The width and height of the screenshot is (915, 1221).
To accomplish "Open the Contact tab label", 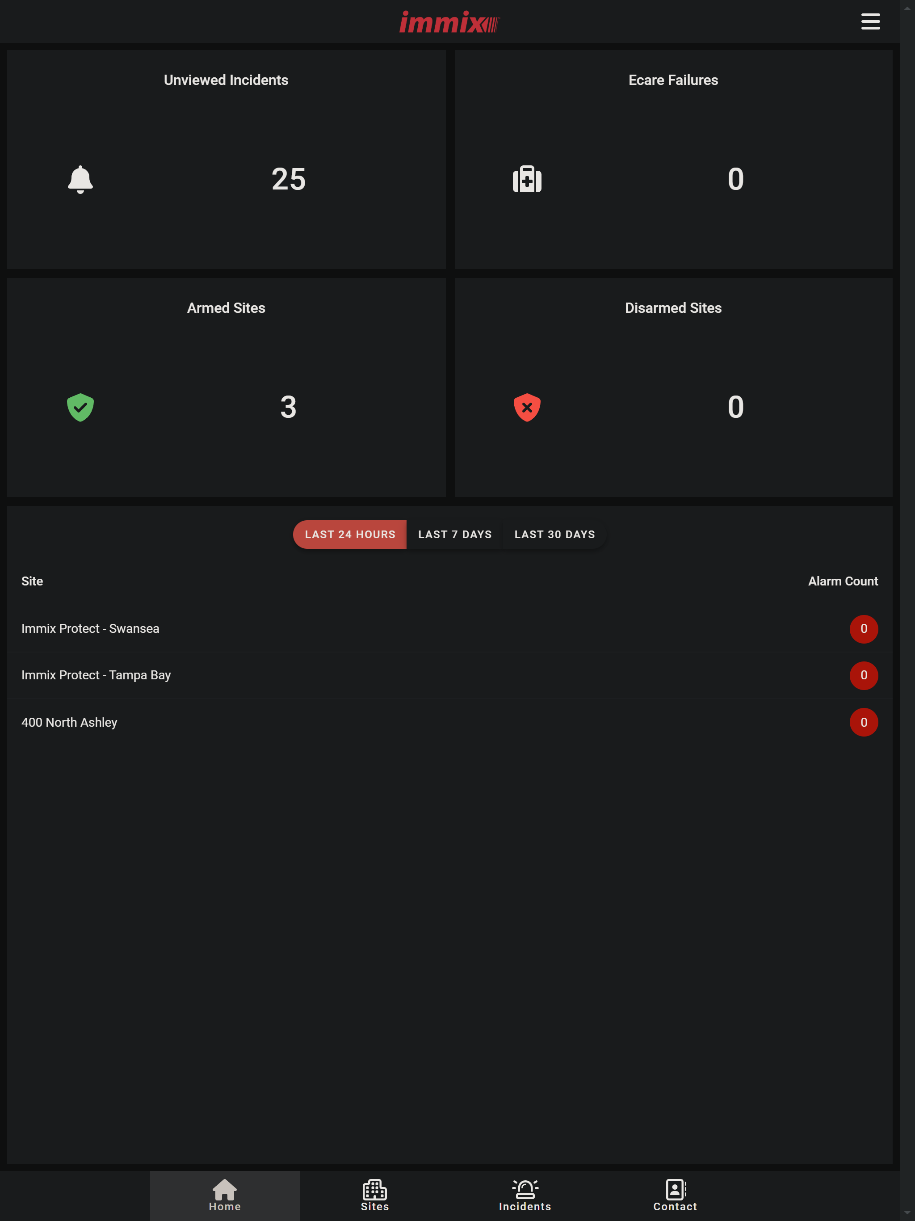I will [x=676, y=1207].
